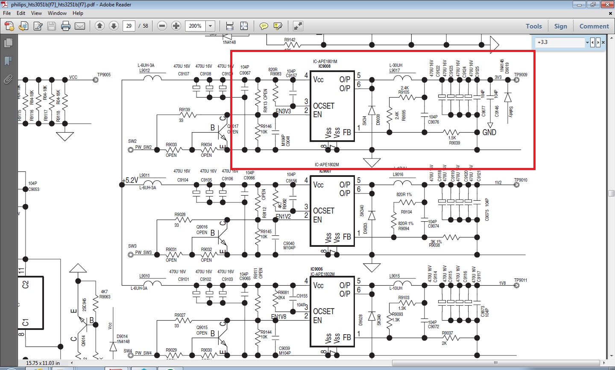Open the bookmarks panel
The height and width of the screenshot is (370, 615).
8,61
